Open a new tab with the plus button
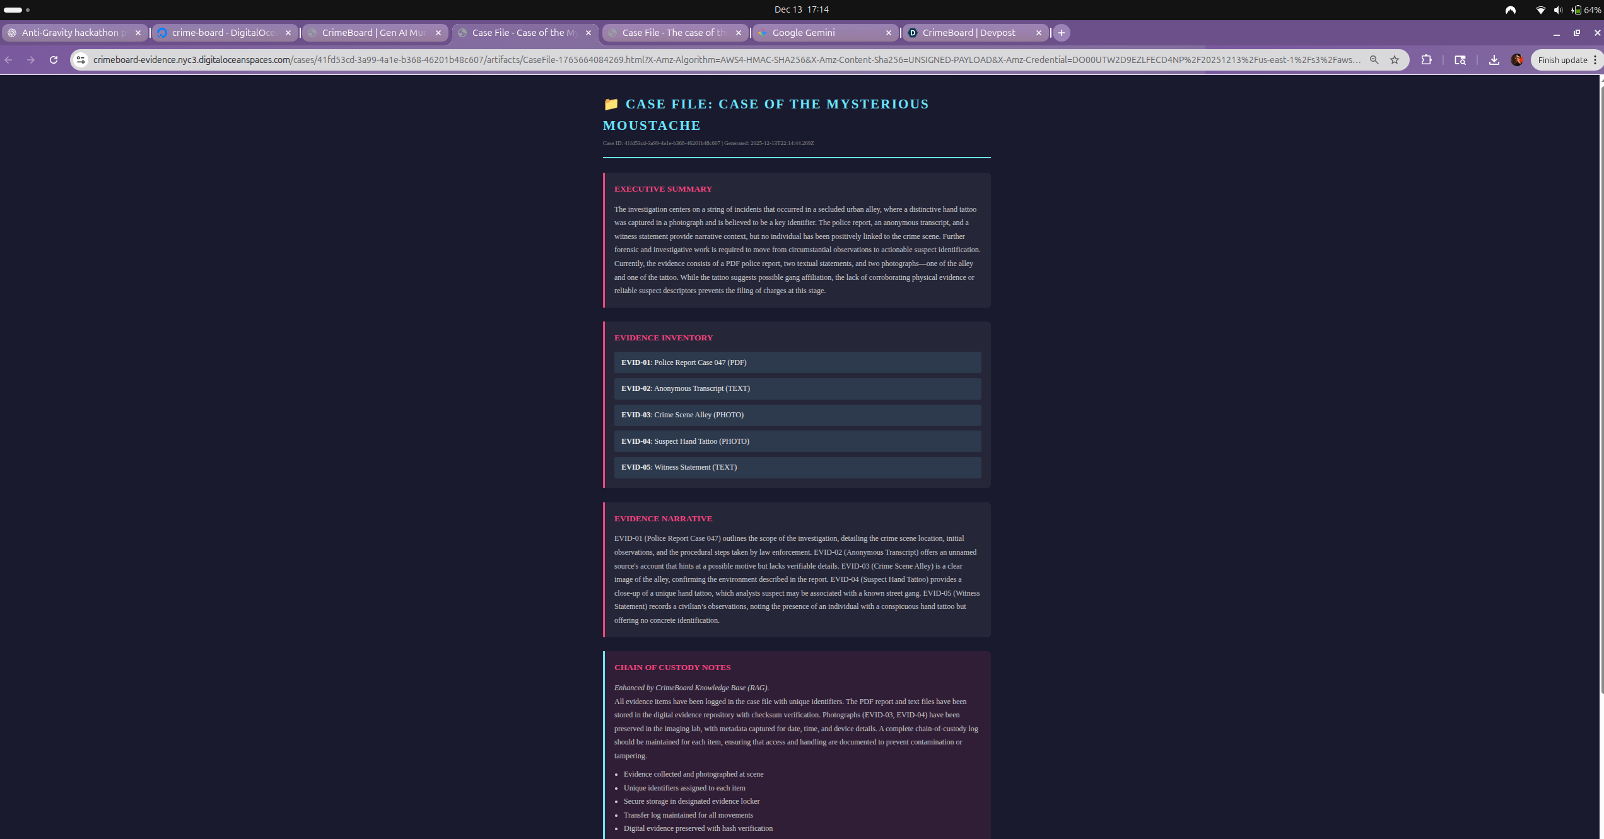Image resolution: width=1604 pixels, height=839 pixels. pos(1062,33)
